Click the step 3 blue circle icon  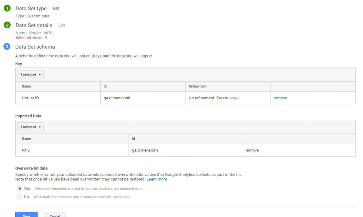(x=7, y=46)
